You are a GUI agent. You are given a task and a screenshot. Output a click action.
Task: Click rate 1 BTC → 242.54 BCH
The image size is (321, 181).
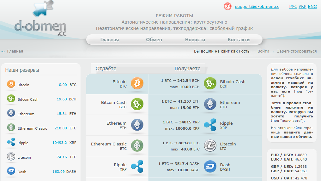[x=180, y=81]
